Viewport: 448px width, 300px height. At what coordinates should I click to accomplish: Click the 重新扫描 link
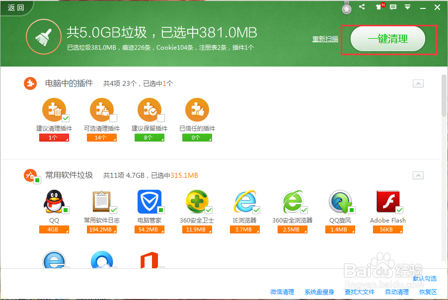pos(325,39)
